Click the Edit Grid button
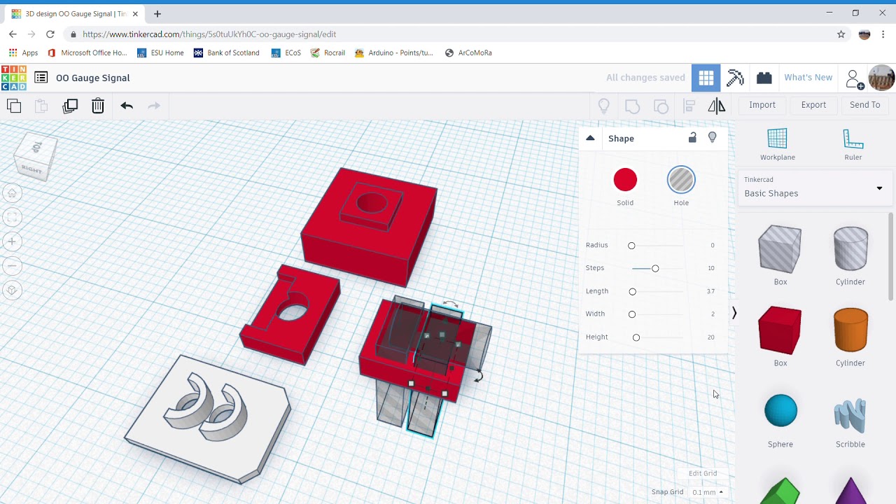 pos(703,473)
